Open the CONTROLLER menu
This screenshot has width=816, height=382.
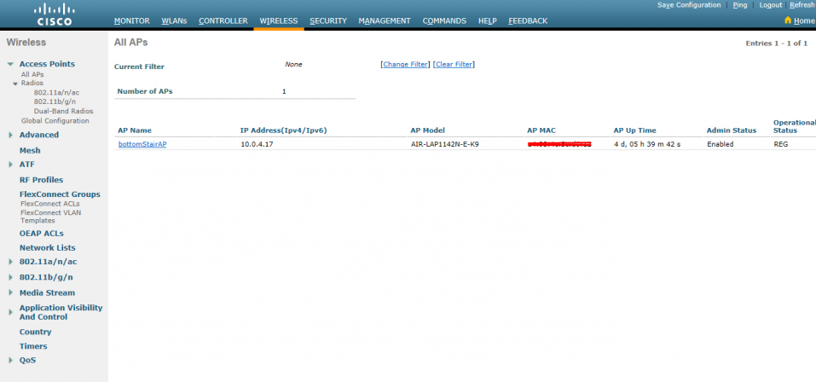coord(223,20)
